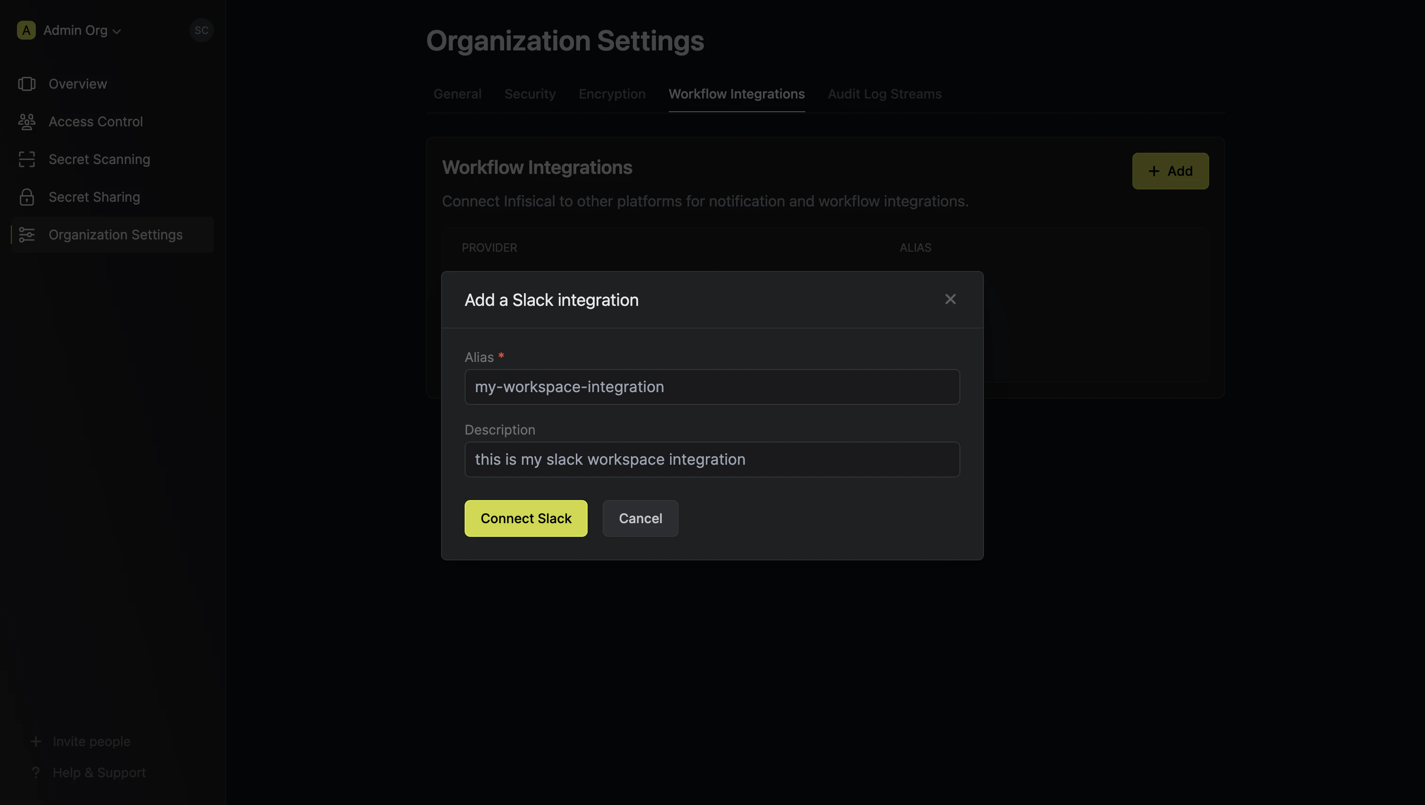Screen dimensions: 1425x805
Task: Close the Add a Slack integration dialog
Action: tap(950, 299)
